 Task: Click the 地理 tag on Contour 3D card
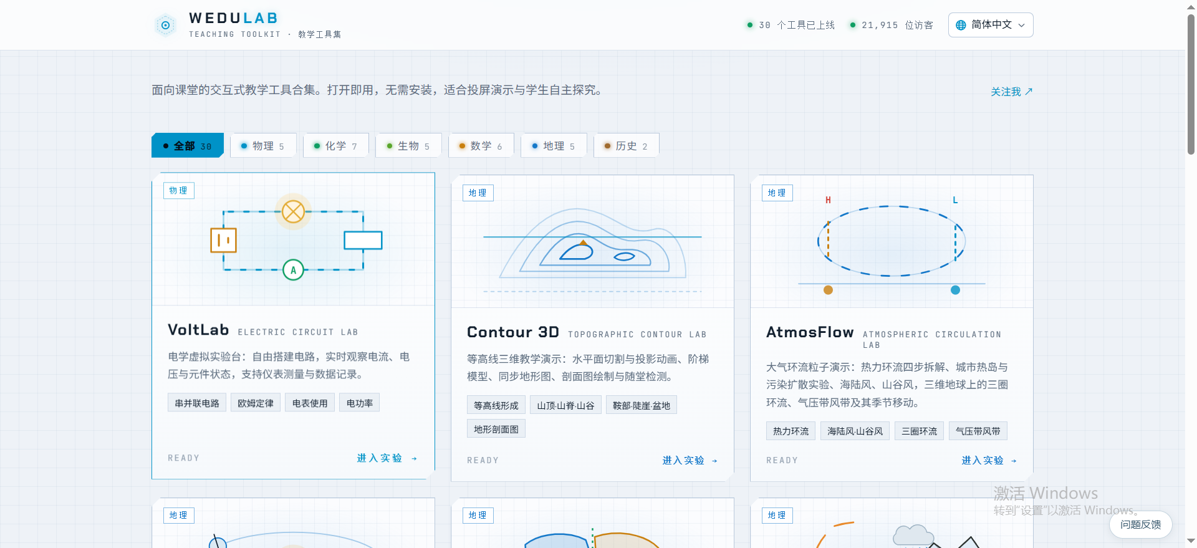478,193
